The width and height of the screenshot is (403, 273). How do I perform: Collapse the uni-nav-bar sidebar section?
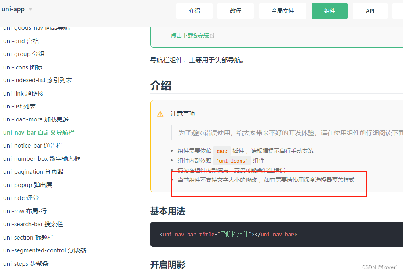click(x=38, y=132)
